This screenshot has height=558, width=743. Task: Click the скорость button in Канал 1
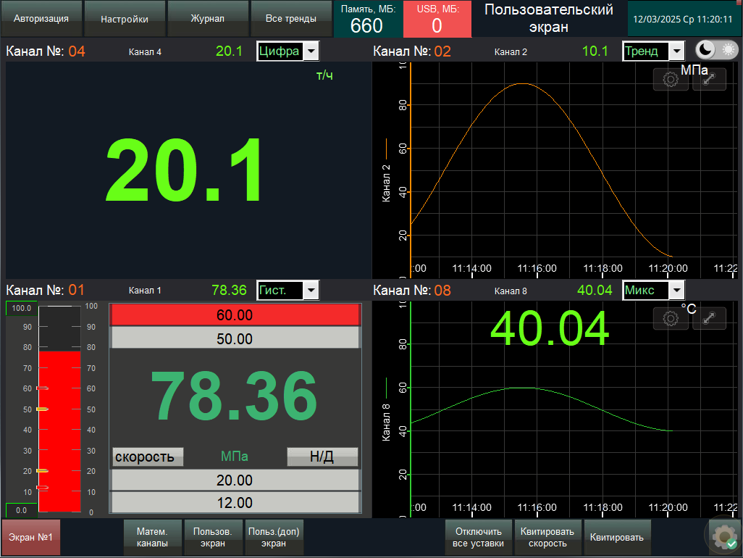click(147, 457)
